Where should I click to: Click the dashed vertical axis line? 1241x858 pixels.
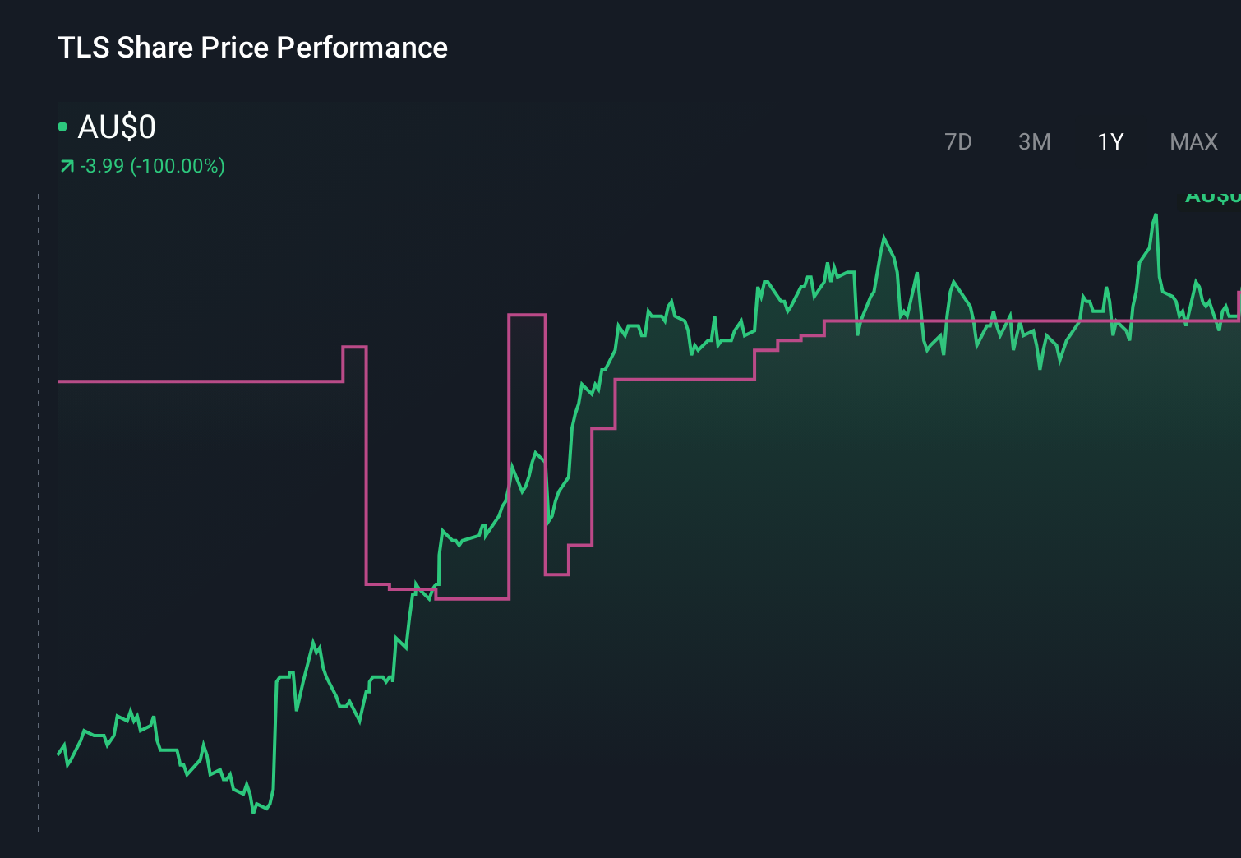[x=39, y=510]
